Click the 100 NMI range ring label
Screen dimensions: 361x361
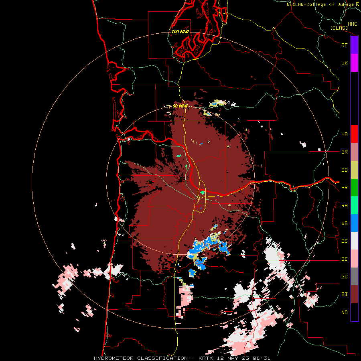(180, 32)
